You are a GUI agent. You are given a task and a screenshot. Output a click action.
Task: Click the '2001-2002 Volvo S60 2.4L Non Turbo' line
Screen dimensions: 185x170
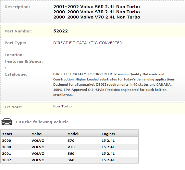point(96,7)
